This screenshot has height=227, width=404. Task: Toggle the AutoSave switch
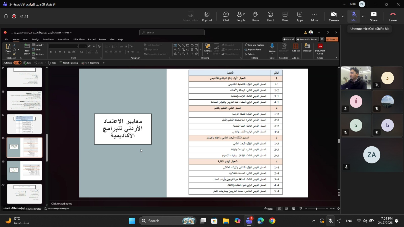pyautogui.click(x=17, y=63)
